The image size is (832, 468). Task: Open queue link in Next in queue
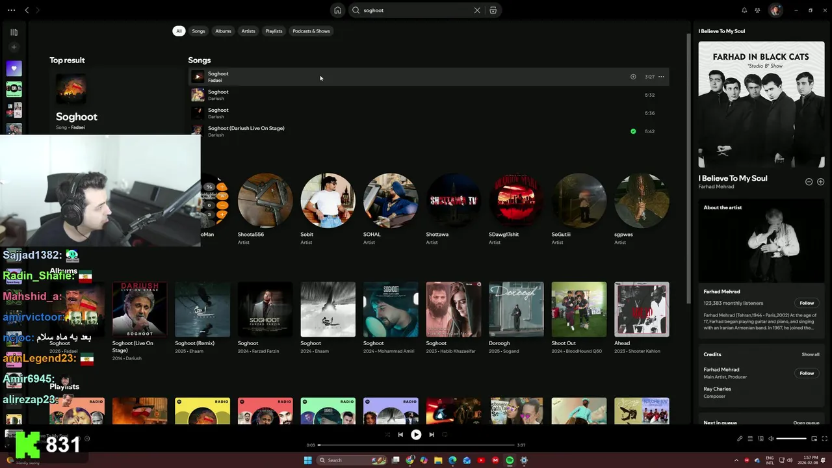click(806, 422)
